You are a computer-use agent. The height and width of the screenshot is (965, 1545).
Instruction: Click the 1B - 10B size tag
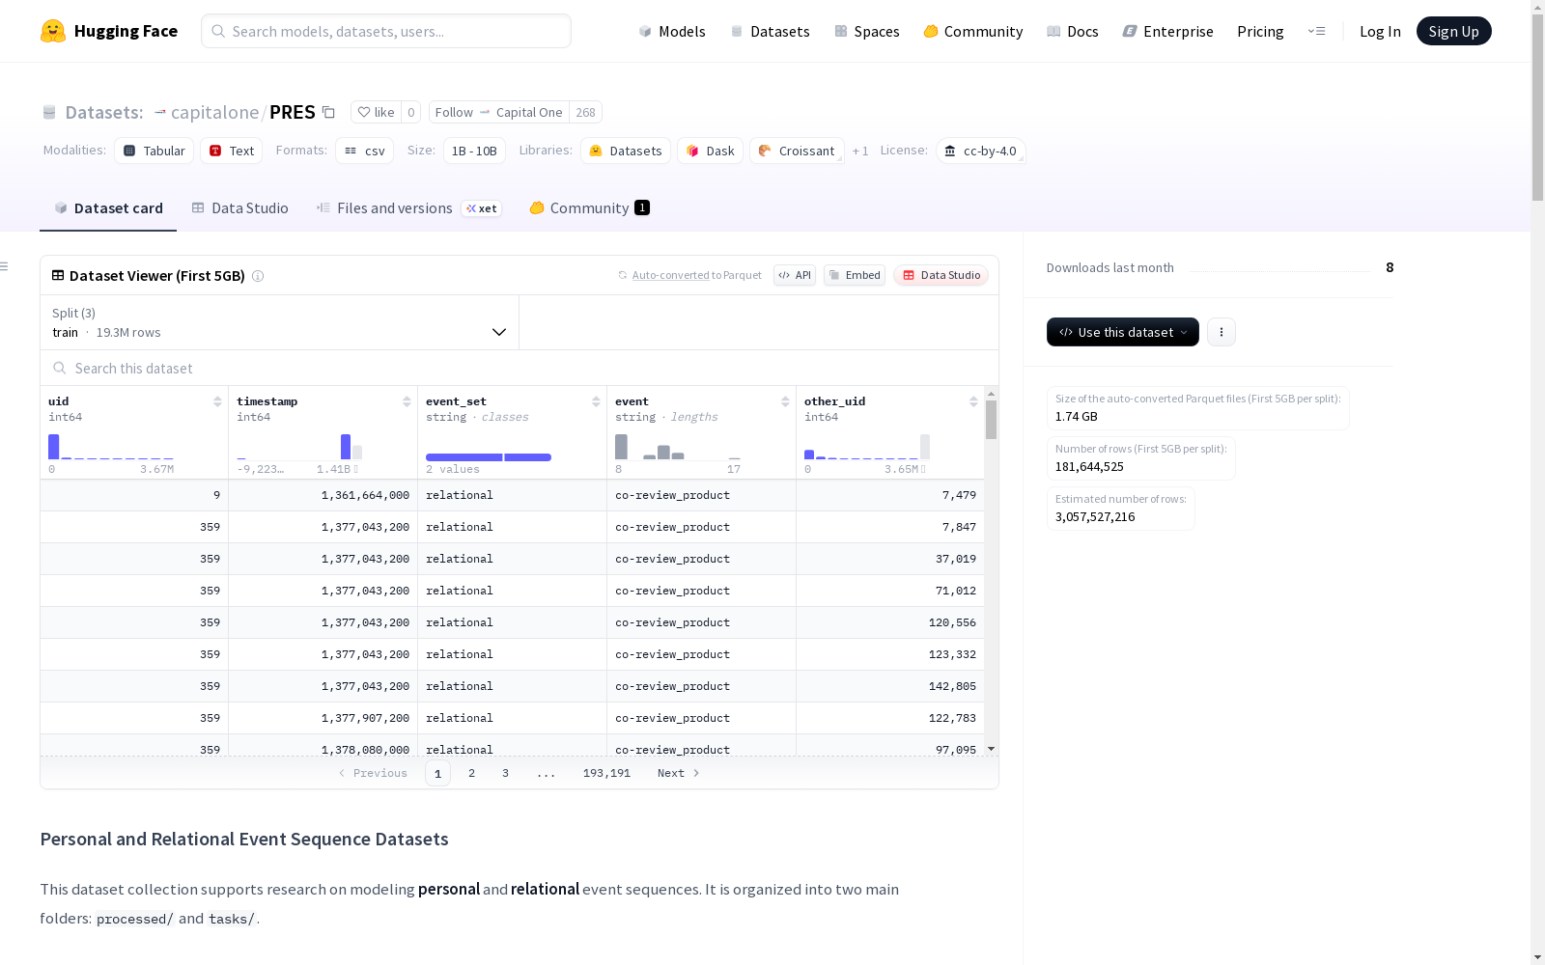474,151
